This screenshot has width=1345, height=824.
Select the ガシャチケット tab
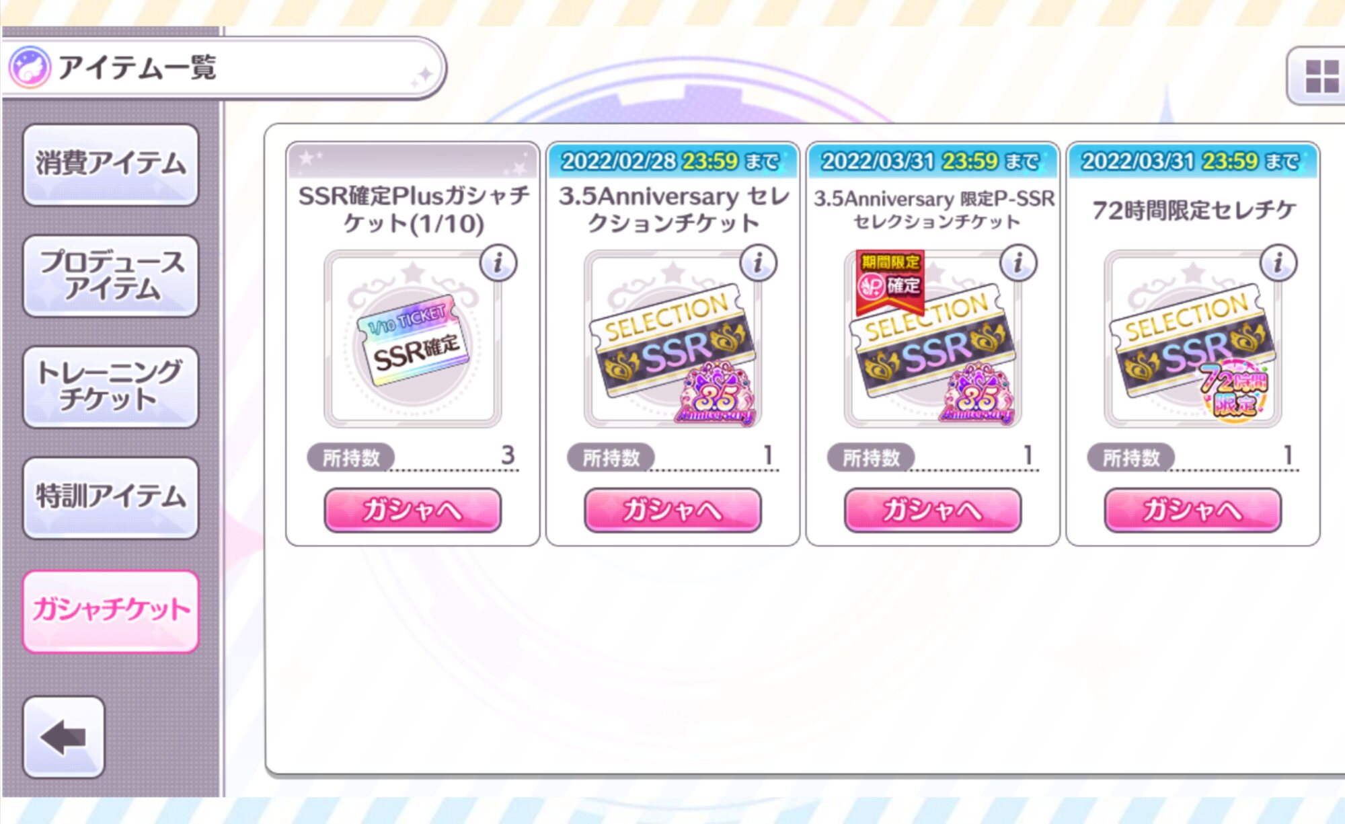111,611
